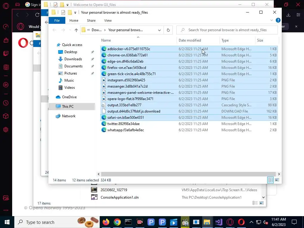The image size is (304, 228).
Task: Click the taskbar search box
Action: [57, 222]
